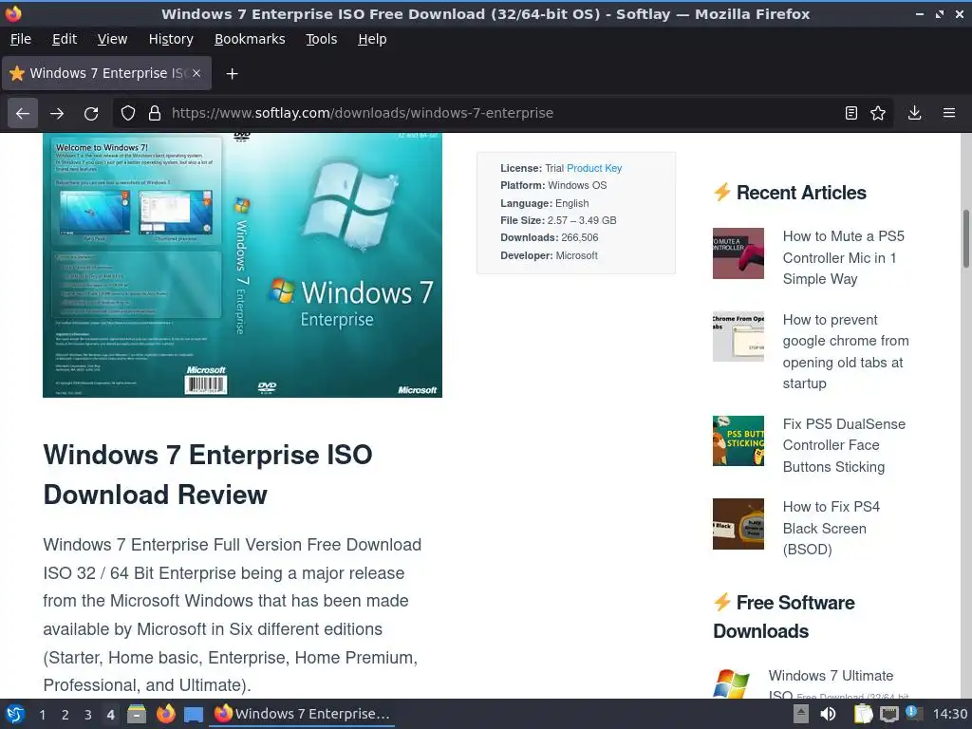Open How to prevent google chrome article

pos(846,351)
